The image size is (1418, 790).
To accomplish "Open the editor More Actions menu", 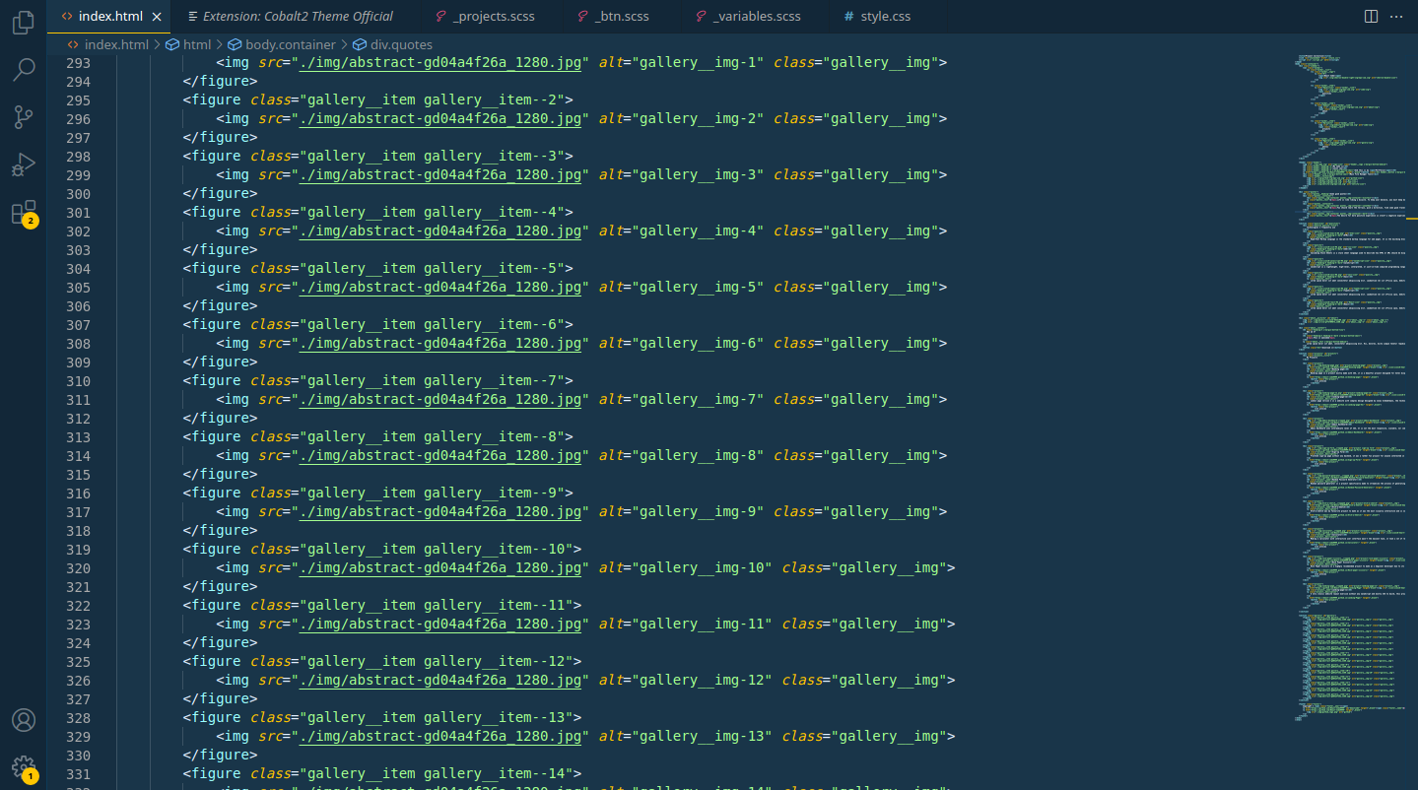I will (1396, 16).
